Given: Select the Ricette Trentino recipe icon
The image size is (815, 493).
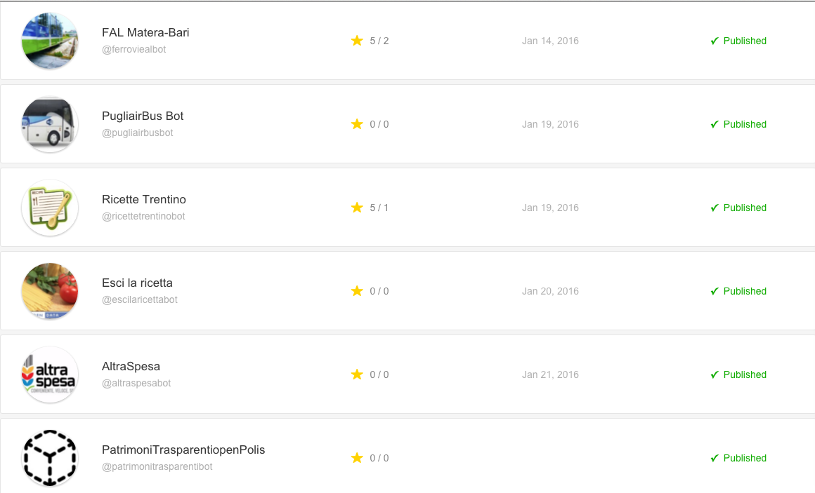Looking at the screenshot, I should tap(50, 208).
